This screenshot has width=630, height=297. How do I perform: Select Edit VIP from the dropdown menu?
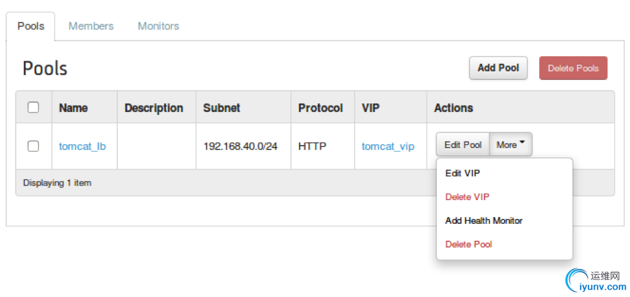463,173
